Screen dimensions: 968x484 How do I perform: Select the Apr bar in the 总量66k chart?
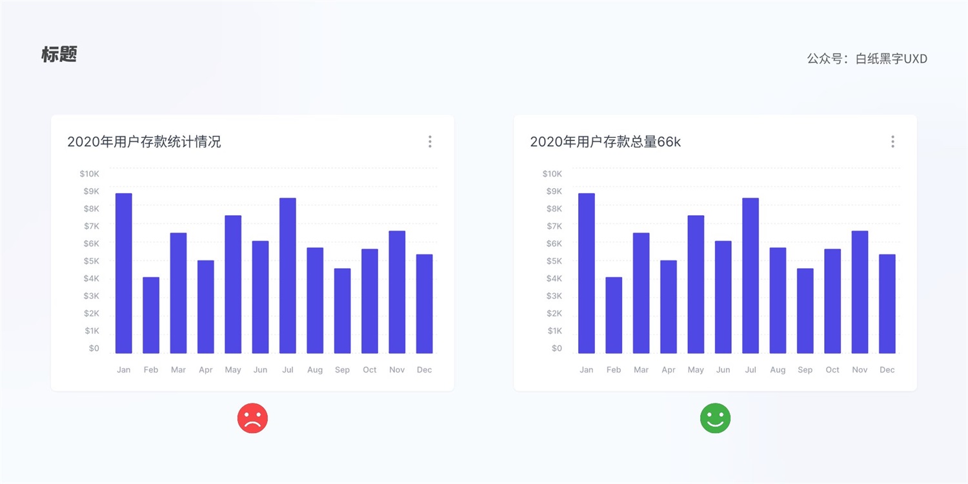tap(669, 307)
